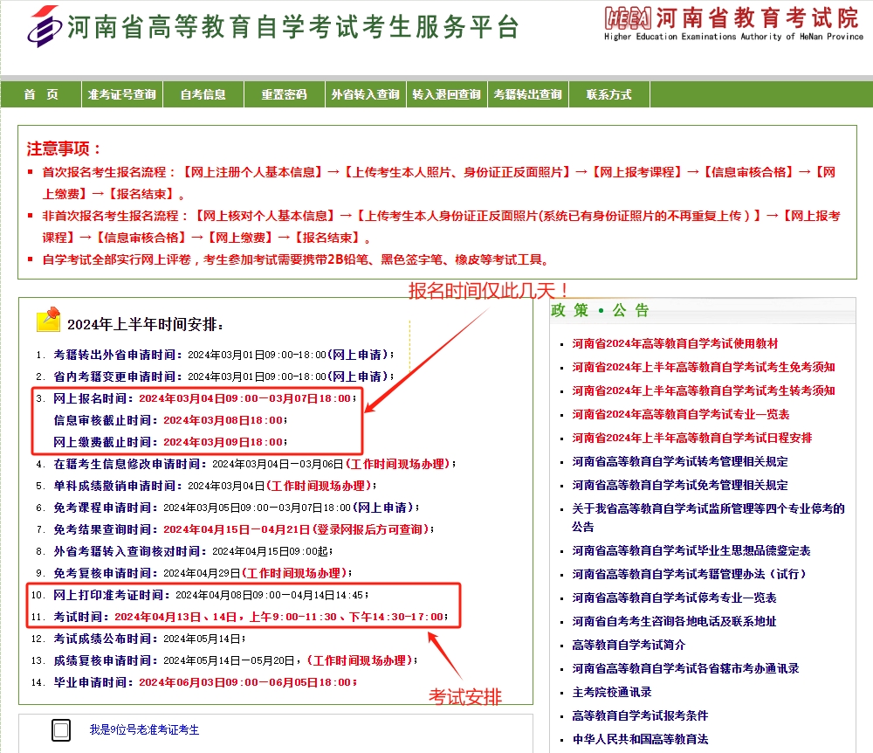Select 重置密码 from the navigation bar
Viewport: 873px width, 753px height.
click(x=284, y=94)
